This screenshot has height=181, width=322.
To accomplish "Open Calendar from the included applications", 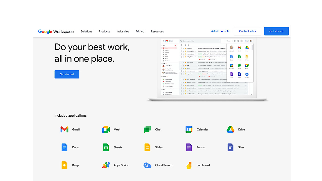I will pos(197,129).
